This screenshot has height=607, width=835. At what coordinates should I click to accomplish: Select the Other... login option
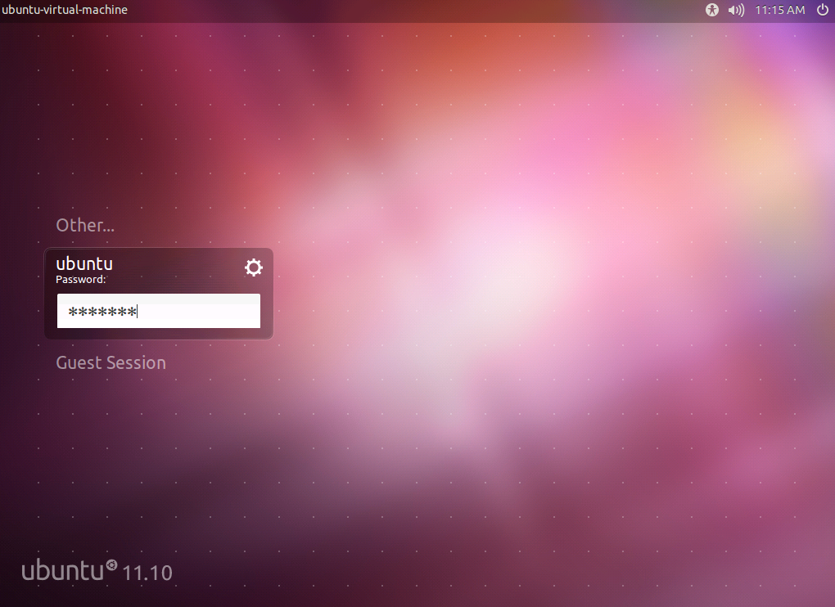(x=85, y=225)
